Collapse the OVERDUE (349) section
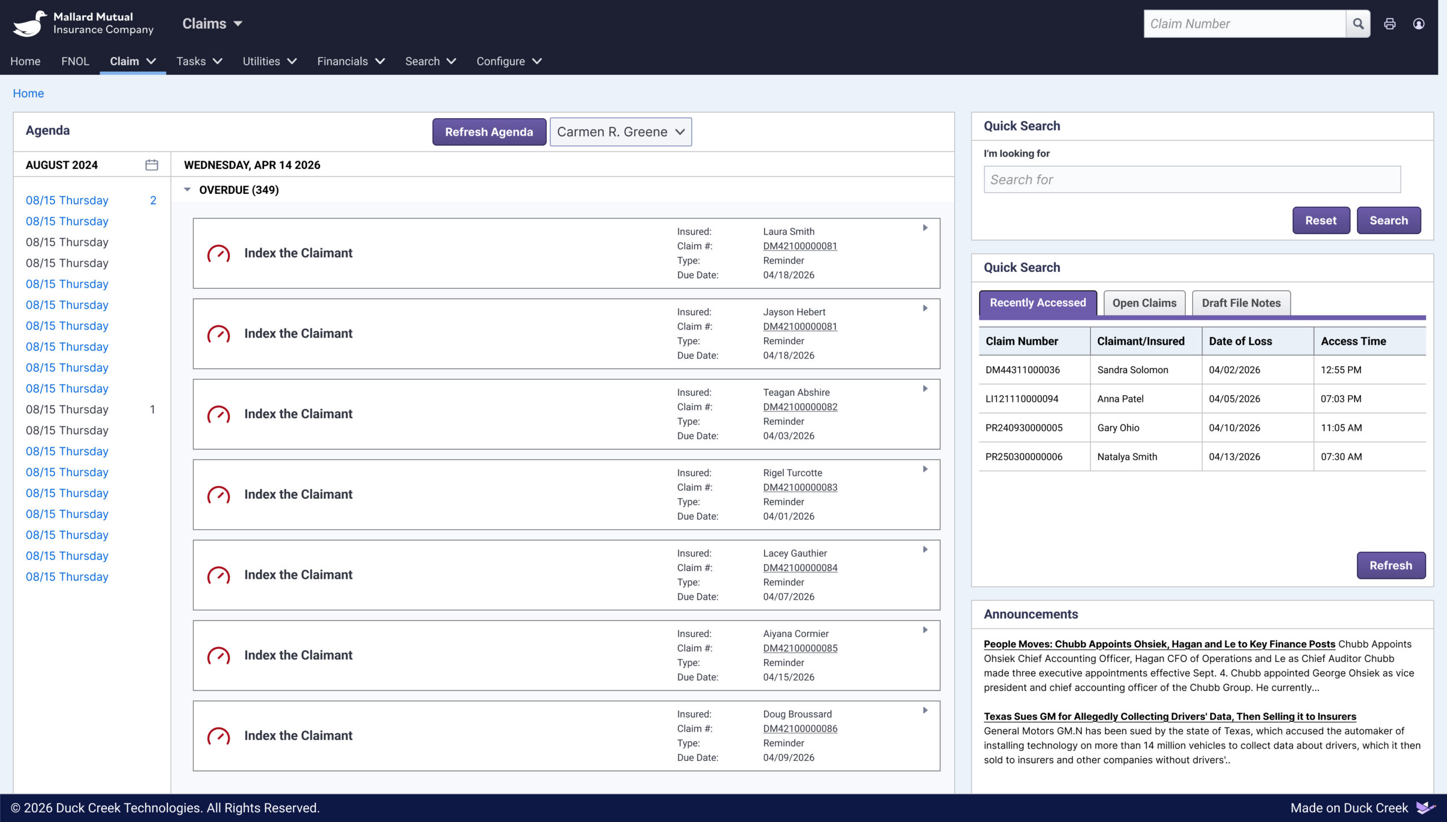The width and height of the screenshot is (1447, 822). click(x=188, y=190)
